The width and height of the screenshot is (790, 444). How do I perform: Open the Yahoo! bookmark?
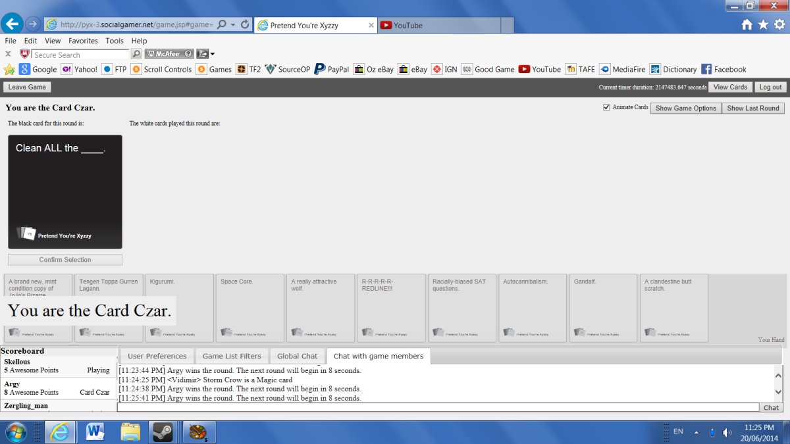79,69
